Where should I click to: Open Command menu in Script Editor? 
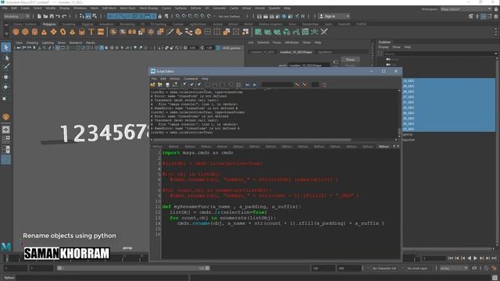(x=191, y=79)
